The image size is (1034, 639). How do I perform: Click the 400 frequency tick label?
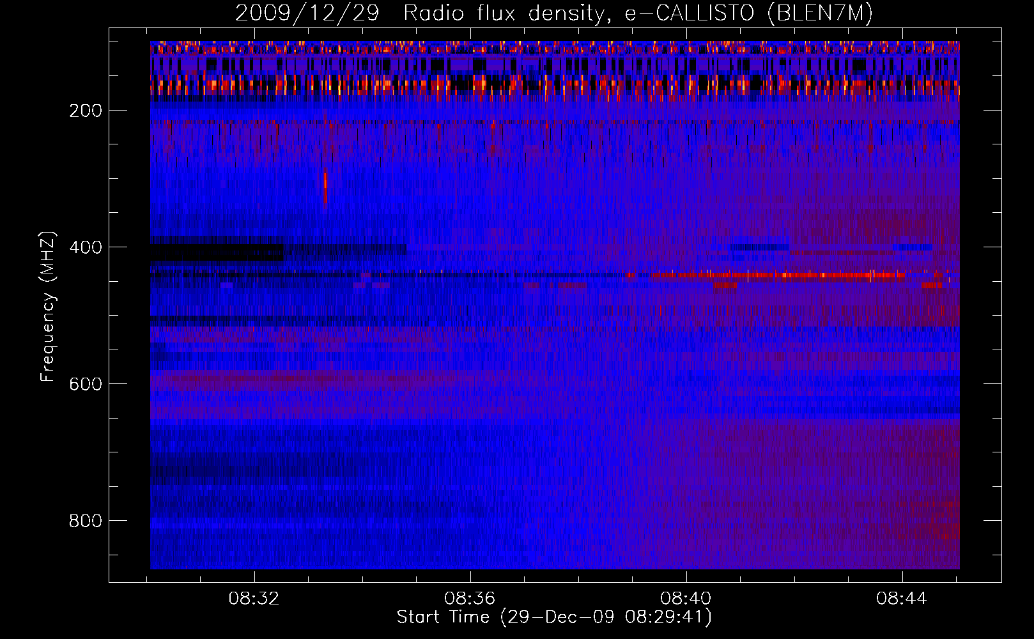(x=86, y=247)
